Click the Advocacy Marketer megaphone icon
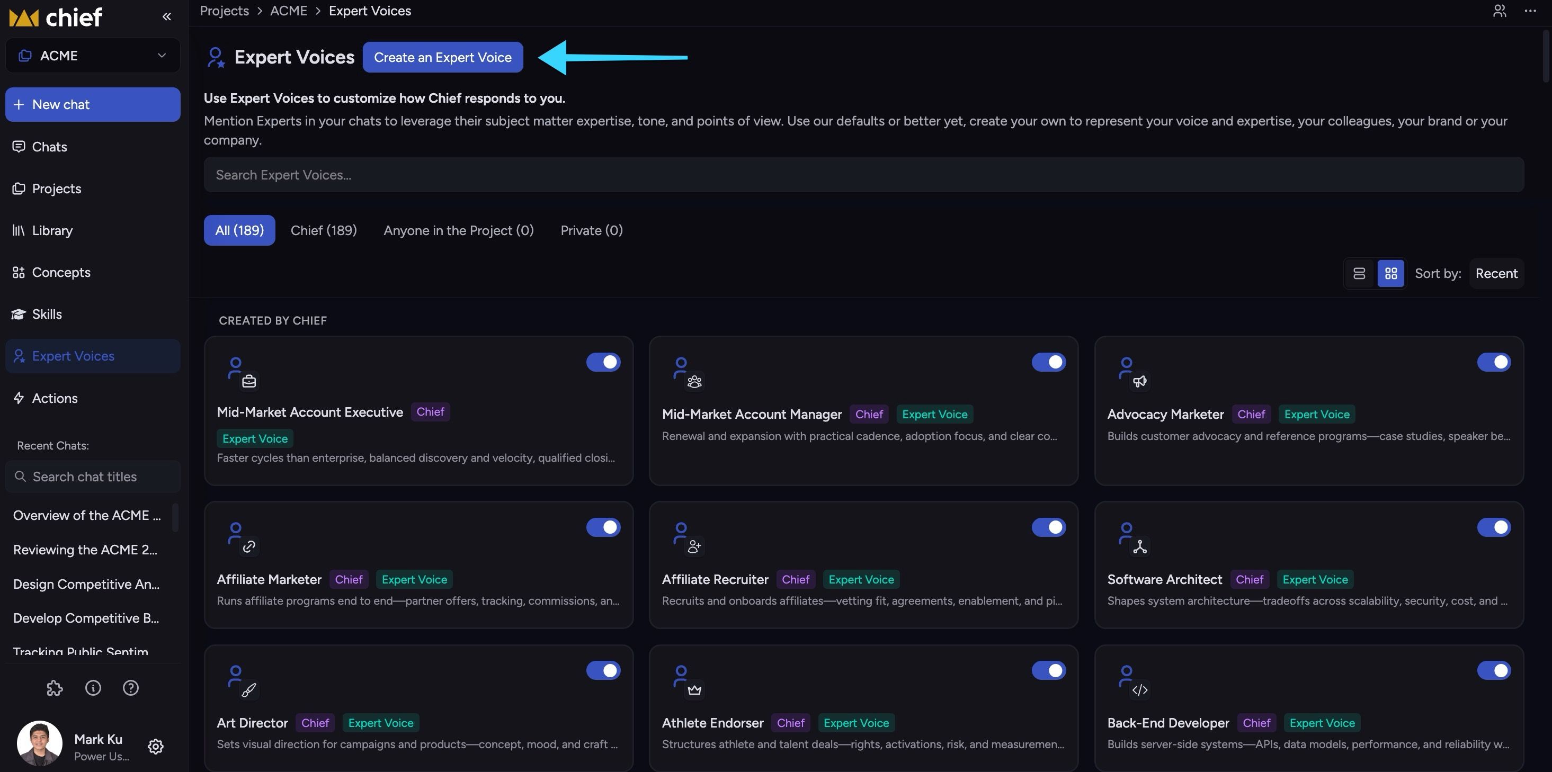 pyautogui.click(x=1139, y=381)
